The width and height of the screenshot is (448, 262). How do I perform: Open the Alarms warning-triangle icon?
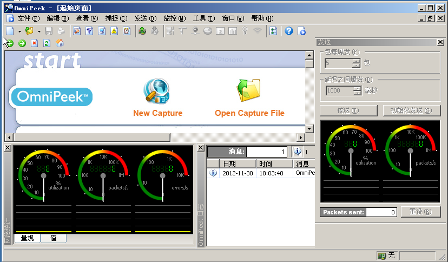coord(114,31)
